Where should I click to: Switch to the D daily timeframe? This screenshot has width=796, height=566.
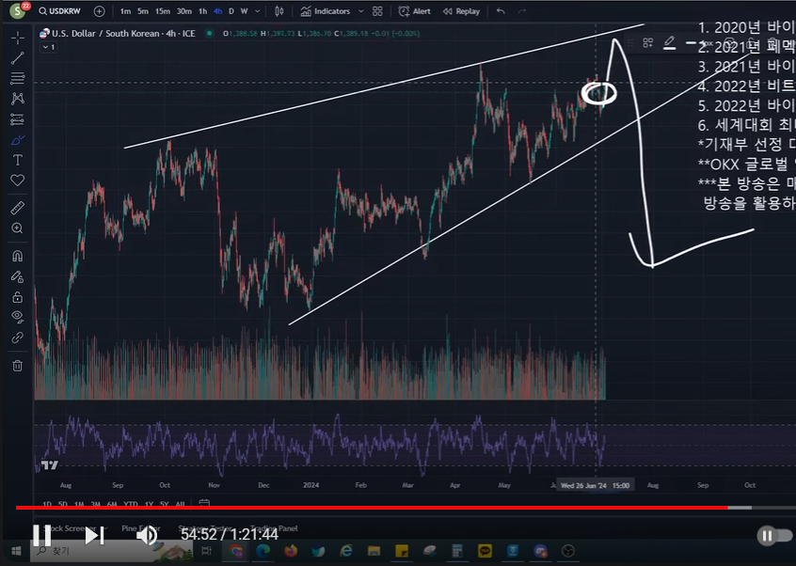pyautogui.click(x=231, y=11)
